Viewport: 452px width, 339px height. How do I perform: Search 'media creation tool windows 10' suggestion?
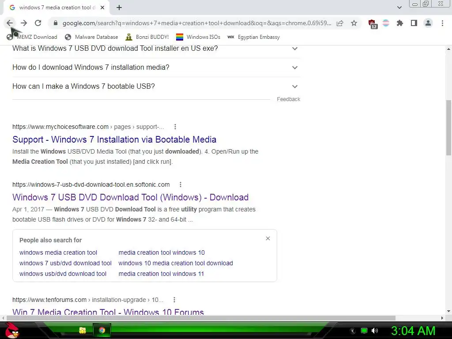[x=162, y=252]
